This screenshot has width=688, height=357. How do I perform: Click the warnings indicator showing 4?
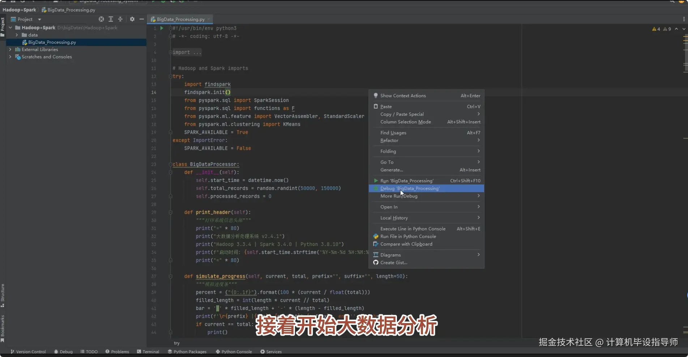pos(656,29)
